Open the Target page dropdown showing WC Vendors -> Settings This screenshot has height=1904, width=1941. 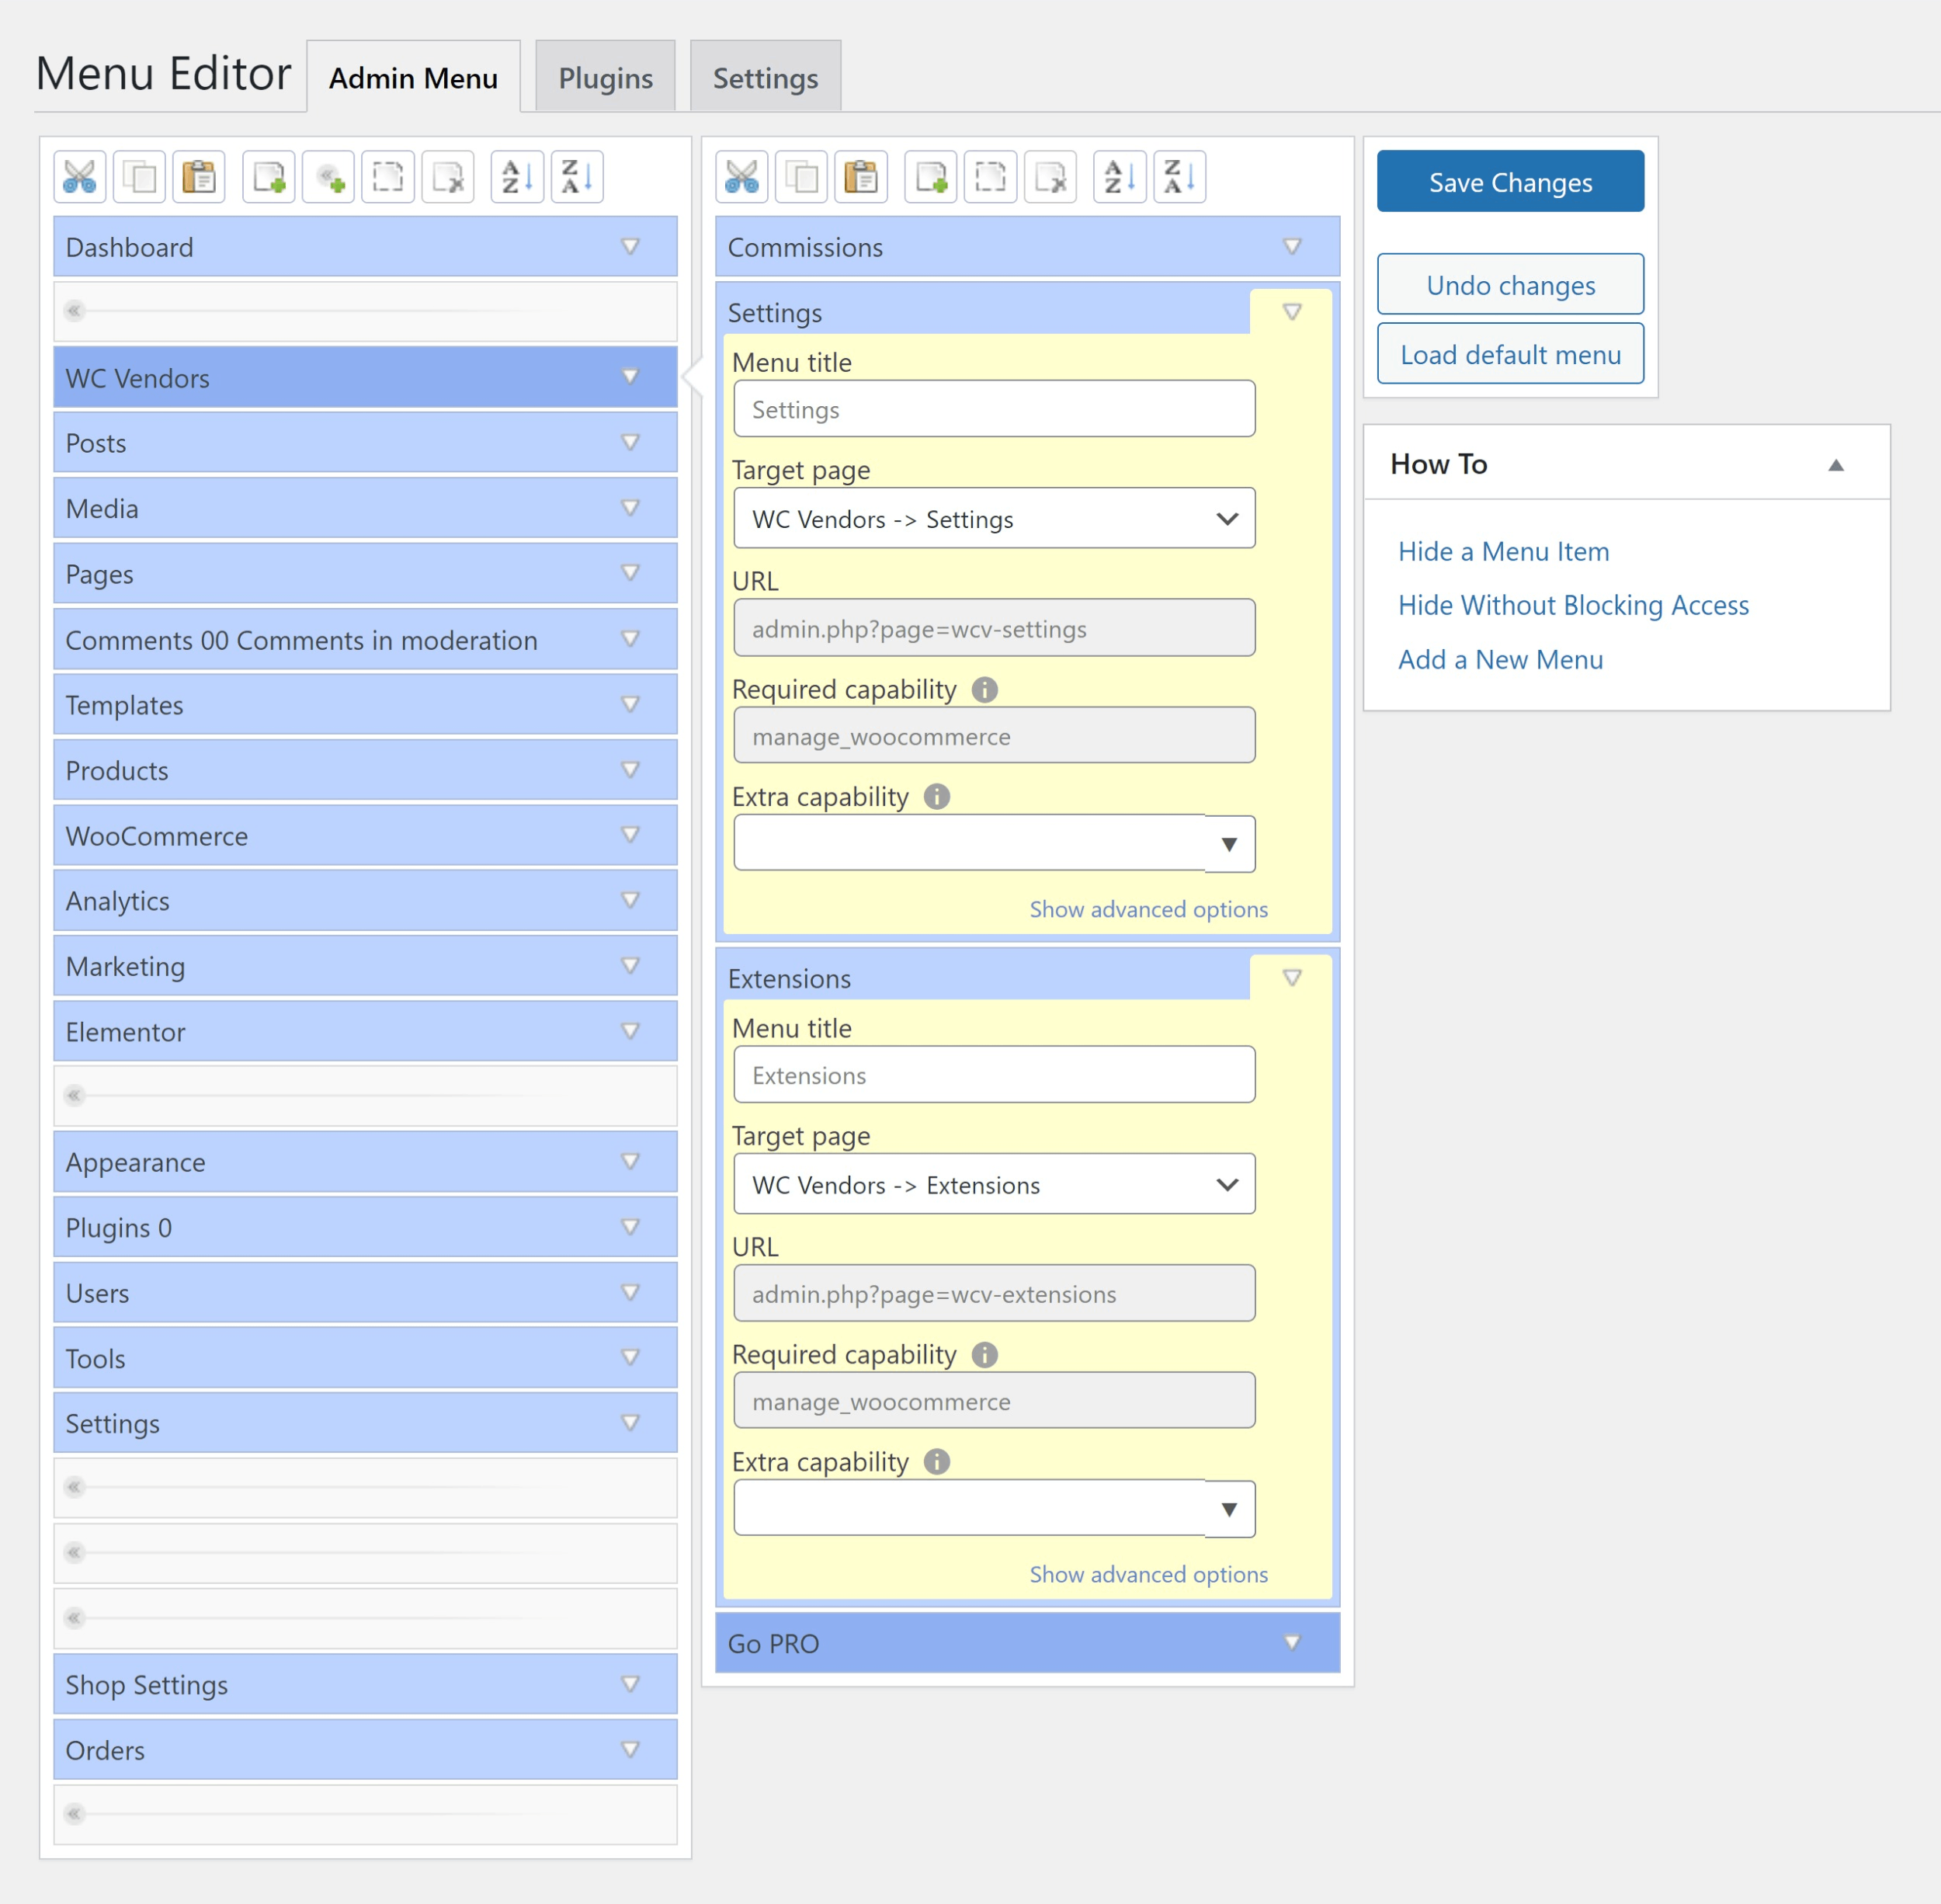(x=993, y=519)
